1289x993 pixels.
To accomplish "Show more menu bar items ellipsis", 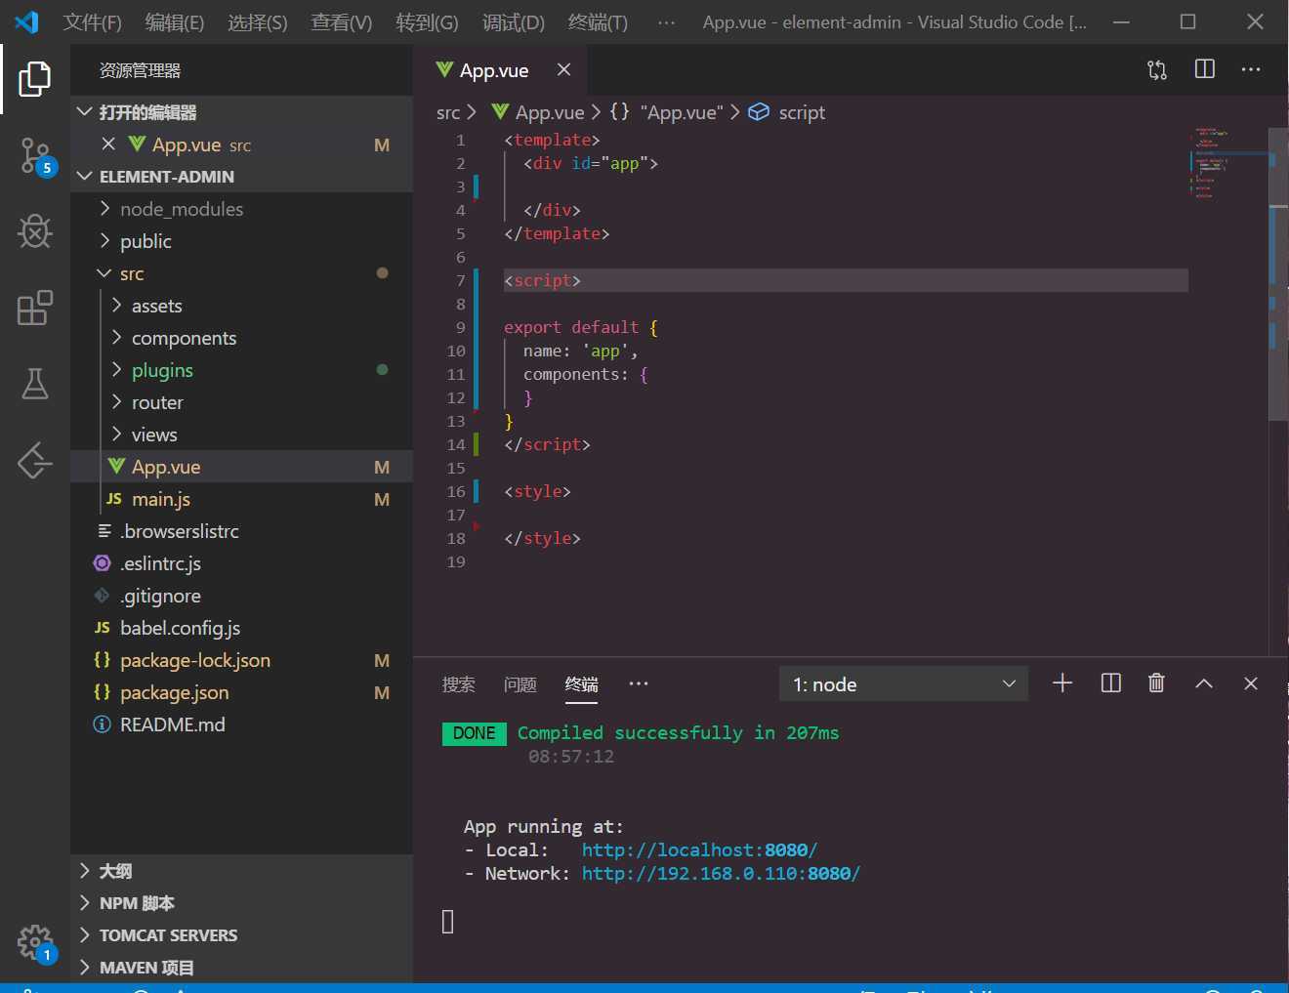I will click(x=666, y=22).
